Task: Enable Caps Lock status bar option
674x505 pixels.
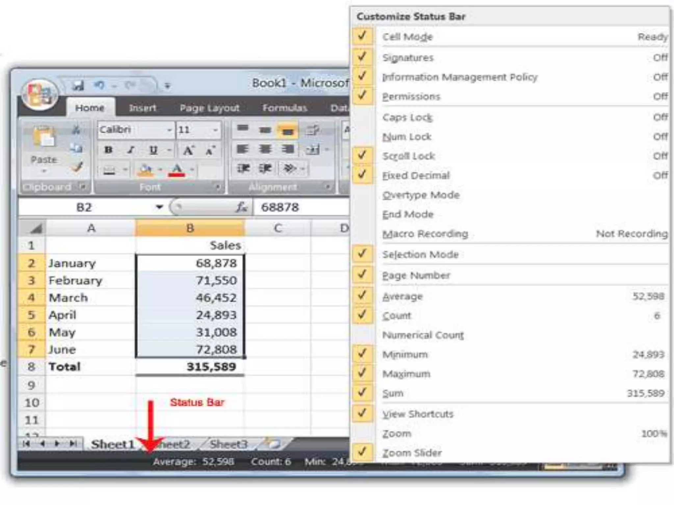Action: coord(407,117)
